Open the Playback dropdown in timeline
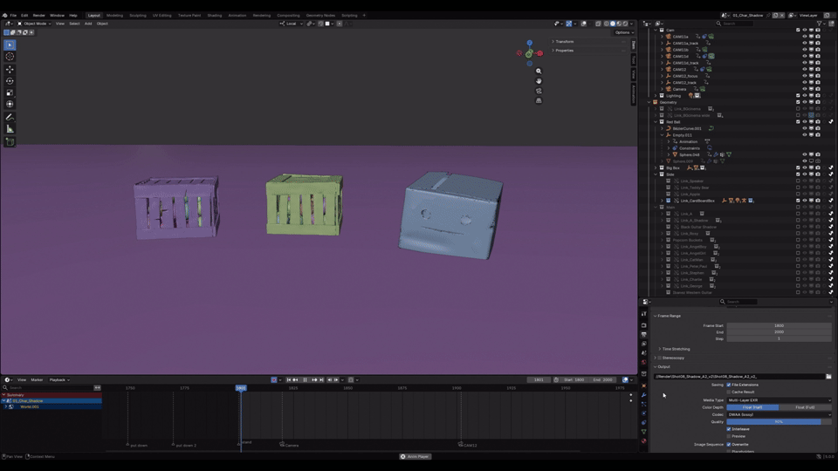This screenshot has height=471, width=838. coord(59,379)
